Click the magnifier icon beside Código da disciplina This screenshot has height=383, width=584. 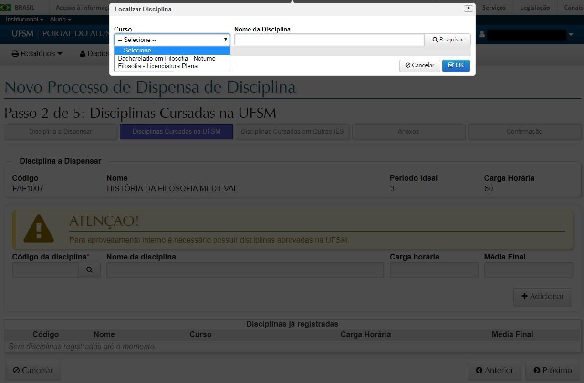(x=89, y=270)
